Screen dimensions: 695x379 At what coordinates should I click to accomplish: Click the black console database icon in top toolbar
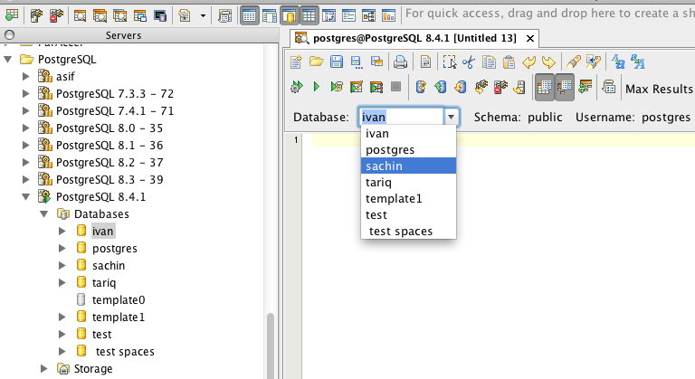point(160,16)
